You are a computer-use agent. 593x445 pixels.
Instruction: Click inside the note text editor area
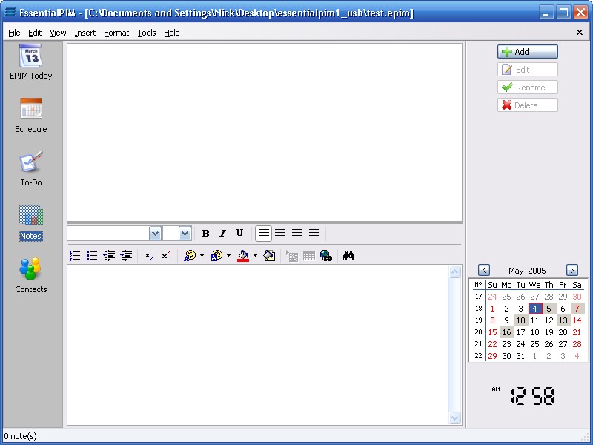(x=258, y=345)
